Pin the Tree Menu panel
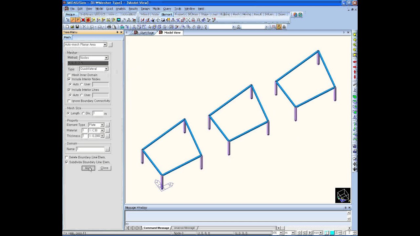420x236 pixels. click(117, 32)
